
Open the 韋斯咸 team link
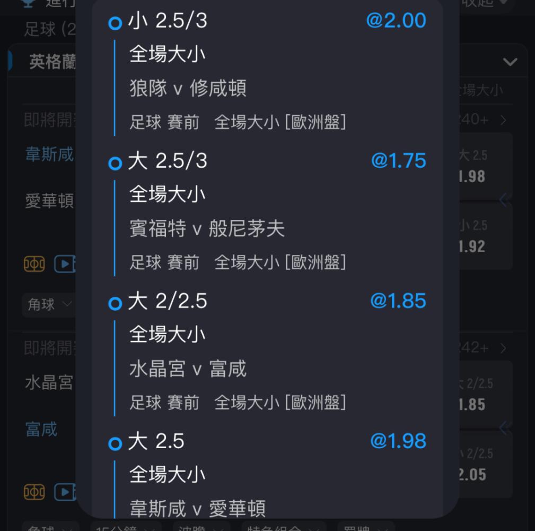click(x=49, y=154)
